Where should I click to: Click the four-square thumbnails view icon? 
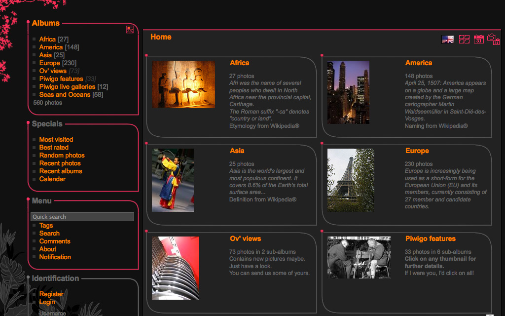pyautogui.click(x=464, y=39)
